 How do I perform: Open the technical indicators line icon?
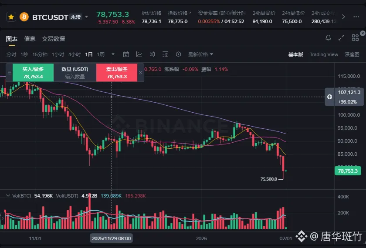139,54
